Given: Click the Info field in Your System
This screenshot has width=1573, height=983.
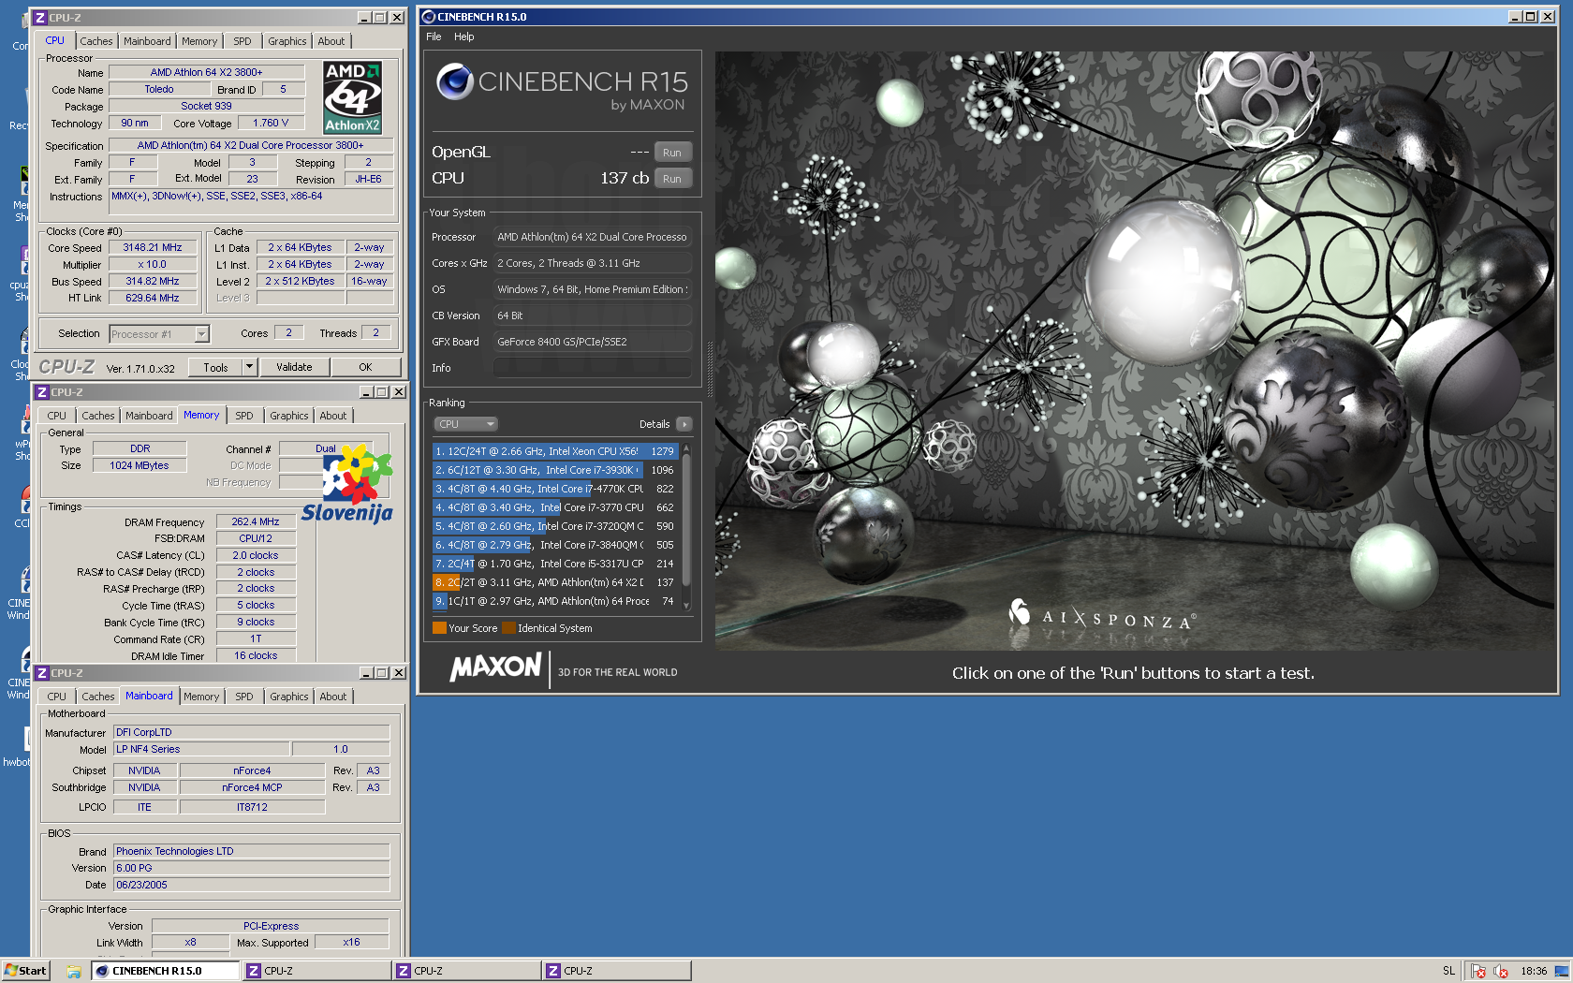Looking at the screenshot, I should click(x=593, y=368).
